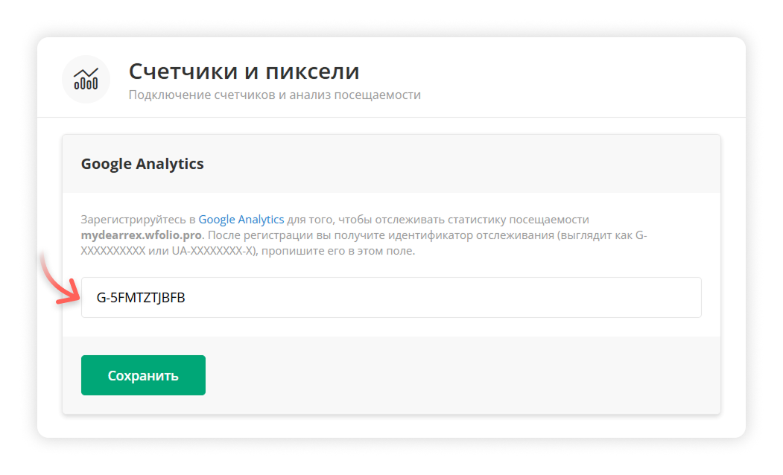
Task: Click the red arrow pointing at field
Action: tap(63, 281)
